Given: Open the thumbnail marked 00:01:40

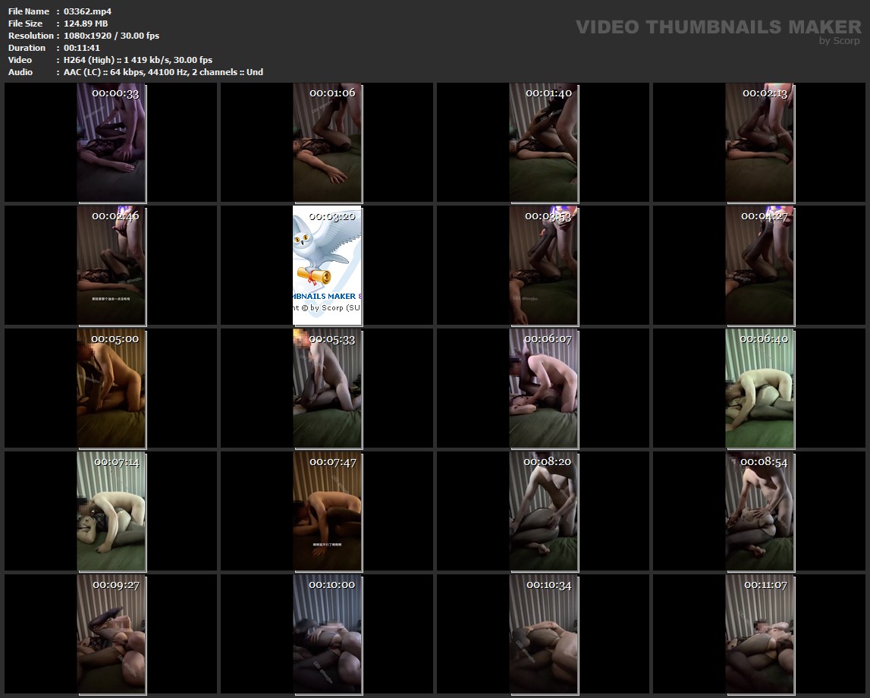Looking at the screenshot, I should pyautogui.click(x=544, y=143).
